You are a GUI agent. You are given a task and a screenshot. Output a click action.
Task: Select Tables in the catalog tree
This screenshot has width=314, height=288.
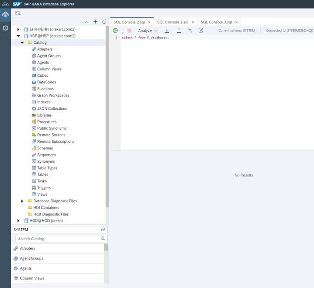(x=43, y=175)
